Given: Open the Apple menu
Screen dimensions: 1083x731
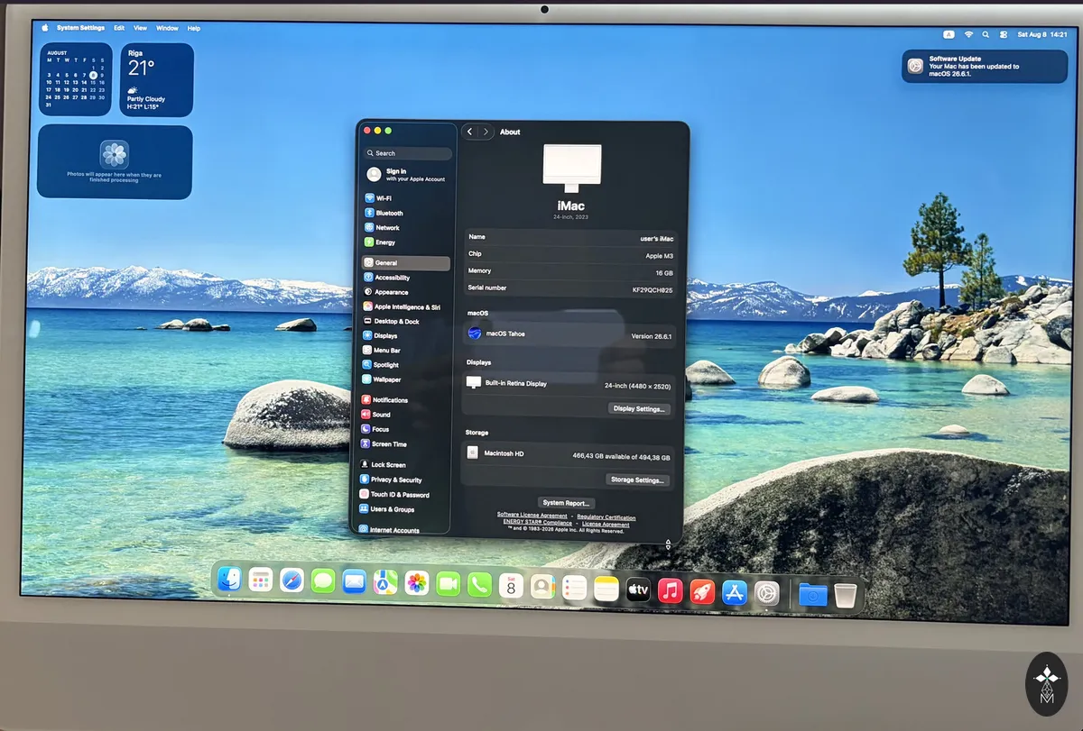Looking at the screenshot, I should point(45,28).
